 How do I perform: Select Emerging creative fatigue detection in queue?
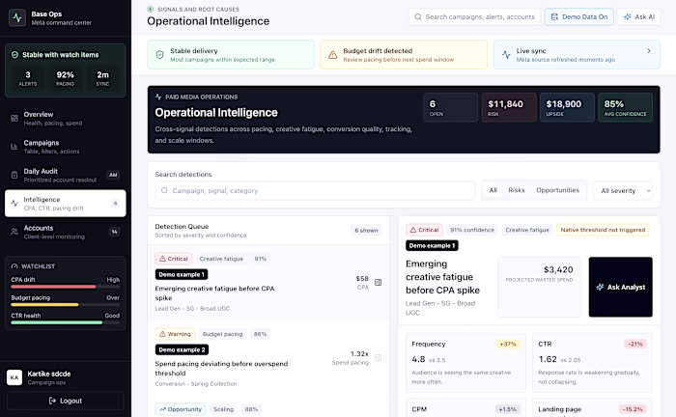[x=268, y=283]
